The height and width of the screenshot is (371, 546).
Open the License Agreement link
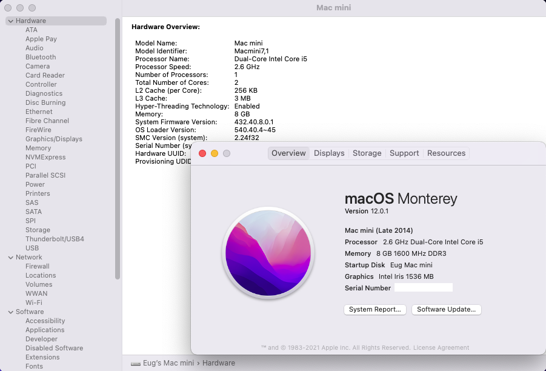pyautogui.click(x=441, y=347)
